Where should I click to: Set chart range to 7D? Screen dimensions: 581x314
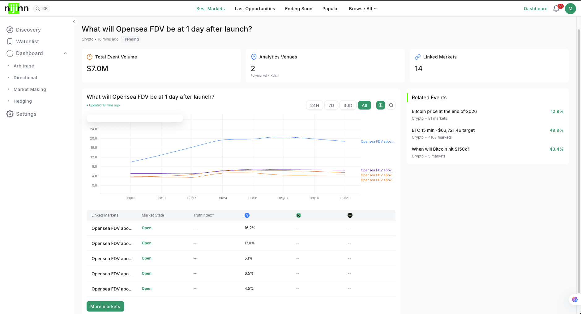click(331, 105)
